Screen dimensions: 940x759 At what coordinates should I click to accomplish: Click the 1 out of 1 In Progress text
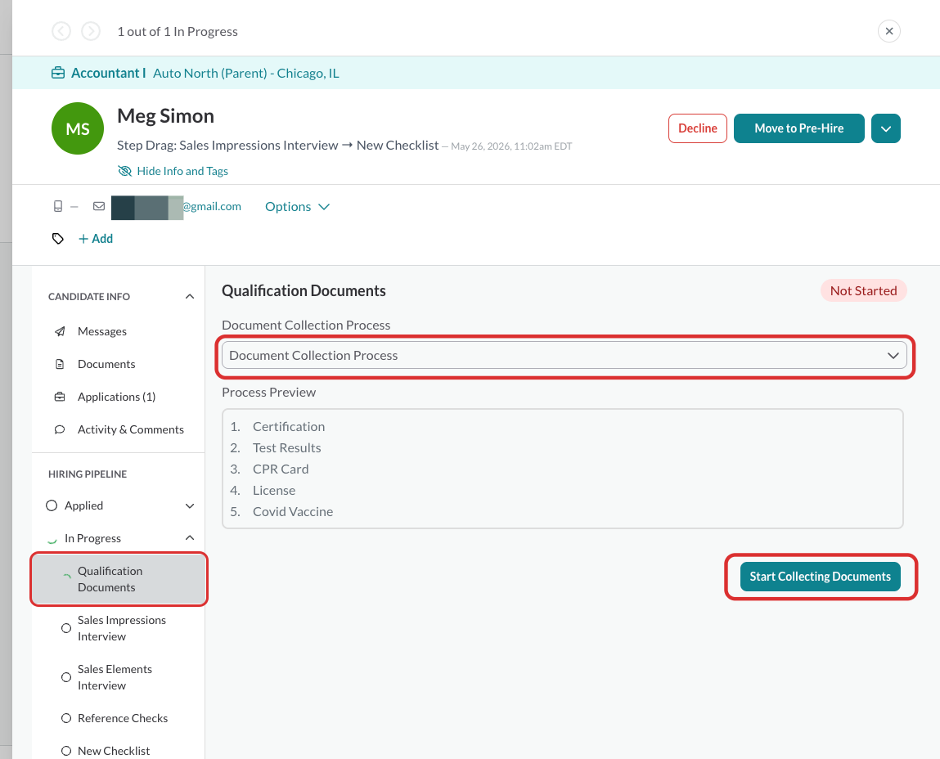[178, 32]
